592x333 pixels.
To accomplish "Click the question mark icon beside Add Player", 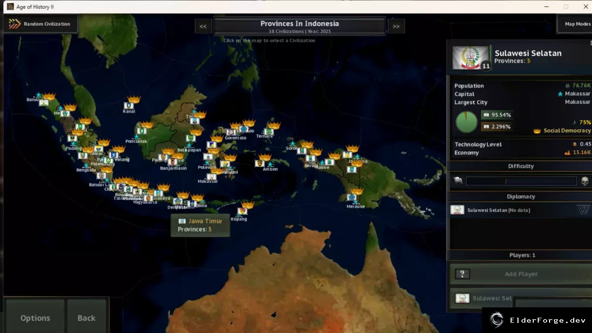I will 462,274.
